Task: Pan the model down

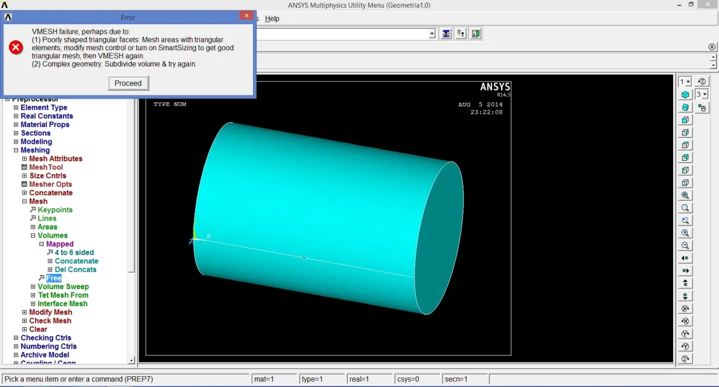Action: click(x=685, y=296)
